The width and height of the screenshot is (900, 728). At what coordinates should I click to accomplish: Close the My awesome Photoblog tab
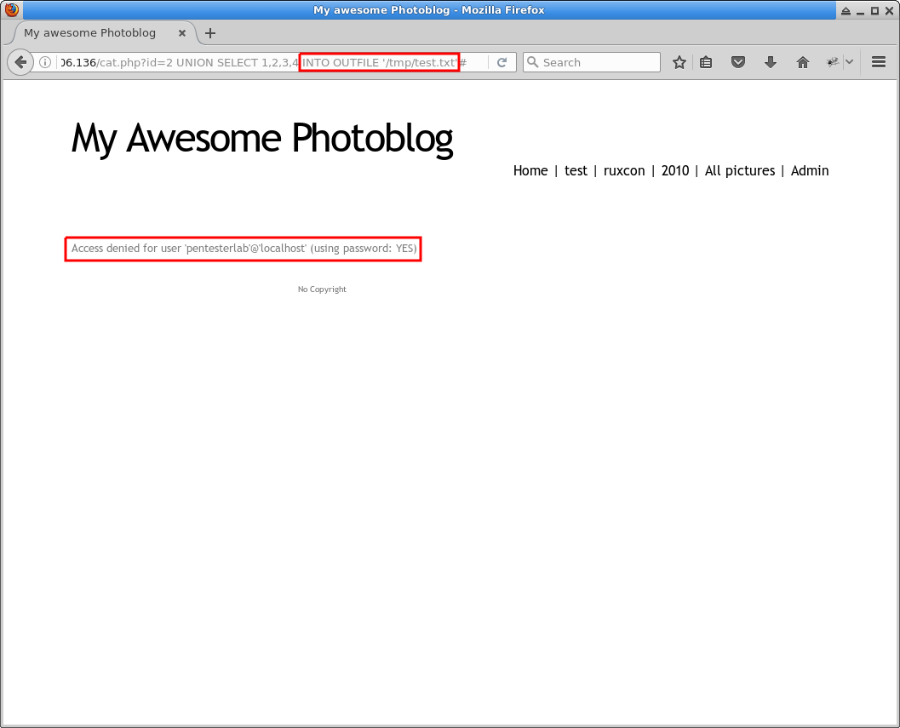click(x=182, y=33)
